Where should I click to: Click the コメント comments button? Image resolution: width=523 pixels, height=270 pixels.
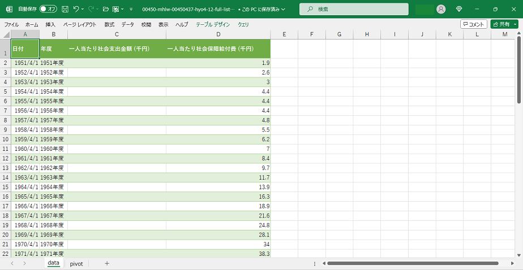click(474, 24)
